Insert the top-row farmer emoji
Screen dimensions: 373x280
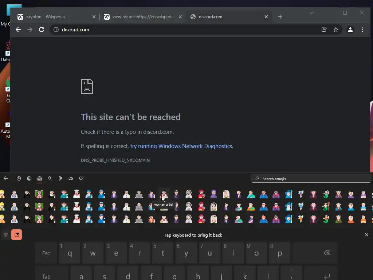point(64,194)
